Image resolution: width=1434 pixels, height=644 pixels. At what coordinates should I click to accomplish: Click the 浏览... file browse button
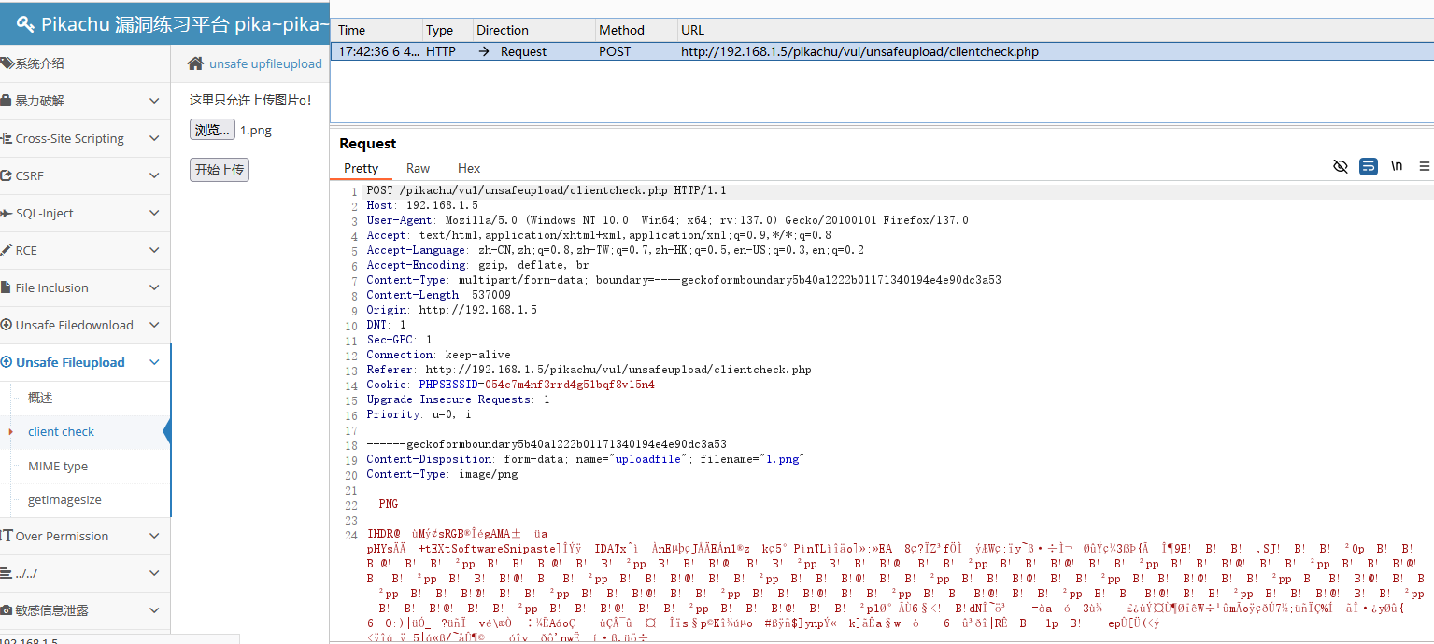212,130
